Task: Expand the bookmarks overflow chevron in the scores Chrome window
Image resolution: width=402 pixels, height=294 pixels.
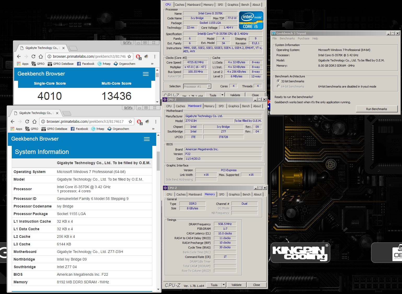Action: tap(152, 64)
